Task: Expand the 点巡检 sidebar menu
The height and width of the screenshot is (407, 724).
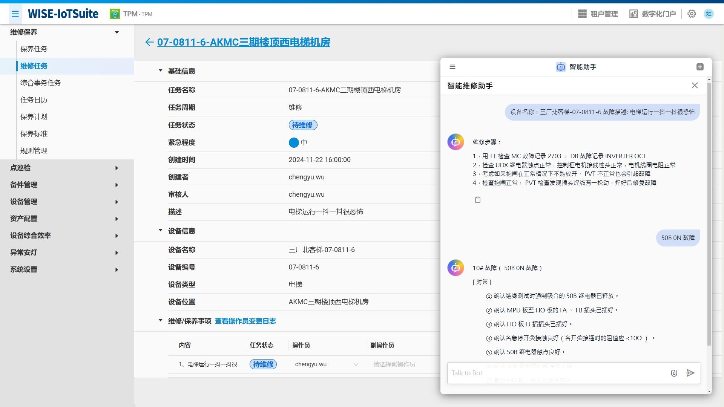Action: [x=64, y=168]
